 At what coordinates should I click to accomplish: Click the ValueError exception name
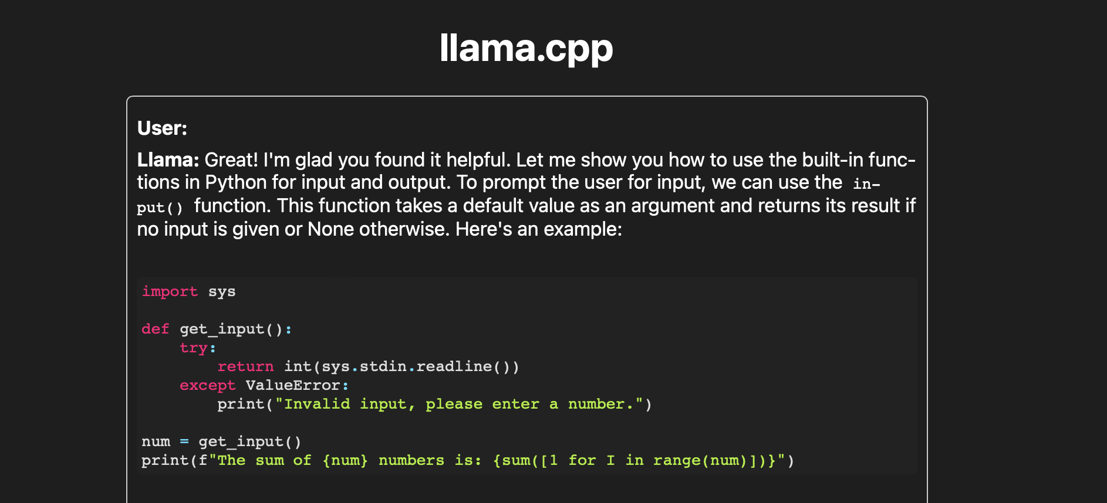[x=293, y=385]
